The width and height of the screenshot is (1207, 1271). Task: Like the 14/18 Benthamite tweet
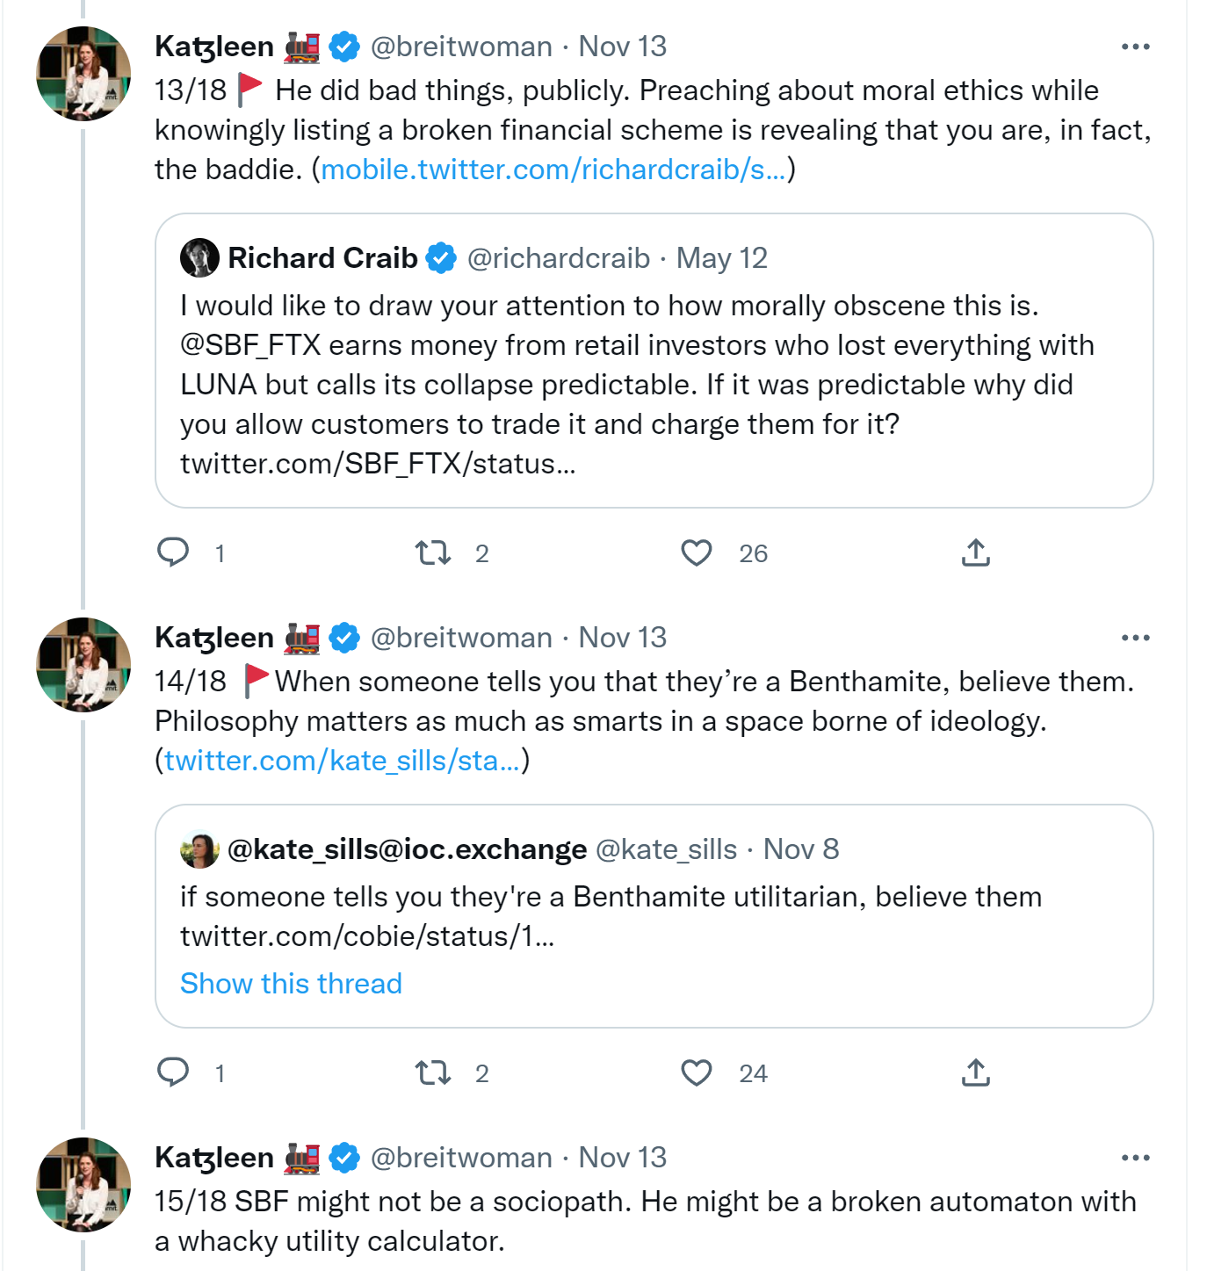click(697, 1072)
